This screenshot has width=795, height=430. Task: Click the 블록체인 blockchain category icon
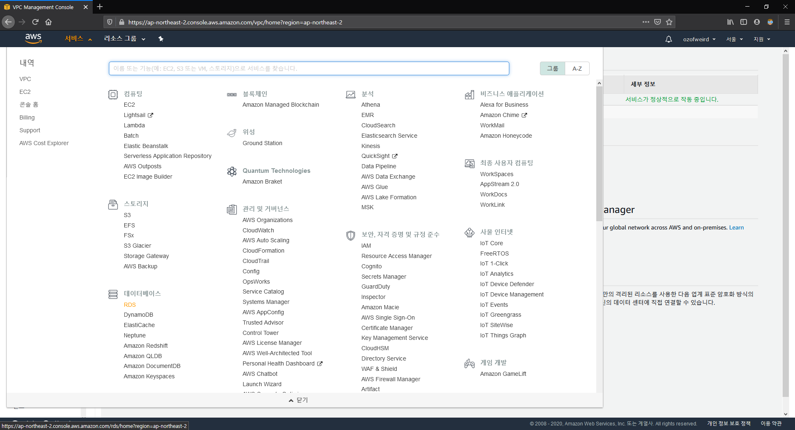click(x=232, y=95)
